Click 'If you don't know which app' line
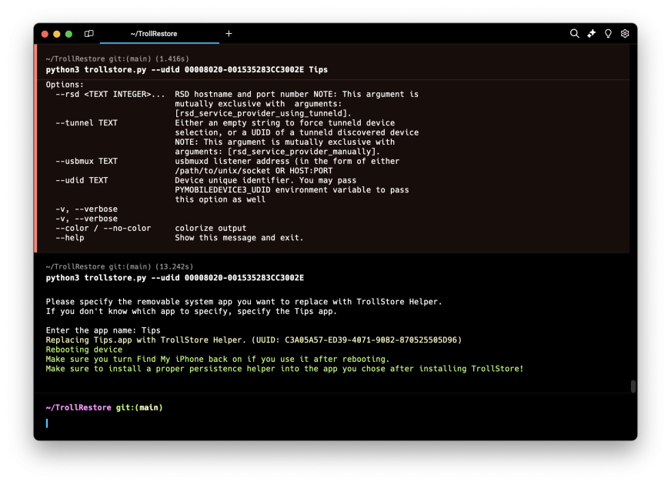This screenshot has width=671, height=485. click(x=192, y=311)
